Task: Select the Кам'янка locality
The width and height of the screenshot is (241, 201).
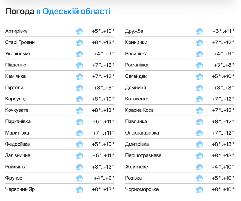Action: pyautogui.click(x=15, y=76)
